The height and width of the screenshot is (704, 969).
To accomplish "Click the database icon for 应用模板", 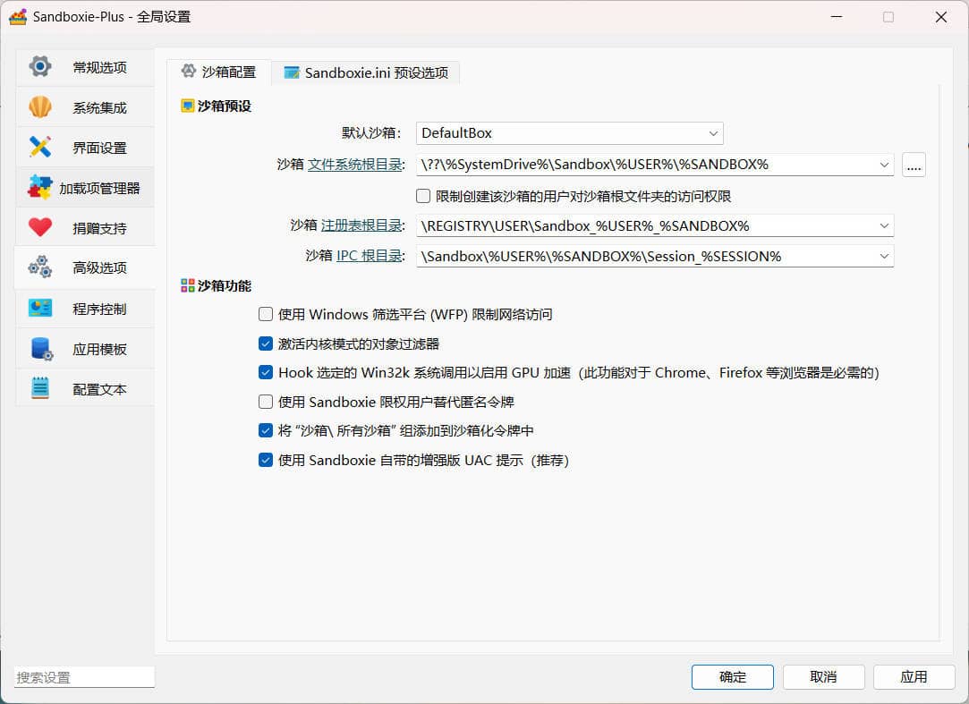I will pyautogui.click(x=41, y=349).
